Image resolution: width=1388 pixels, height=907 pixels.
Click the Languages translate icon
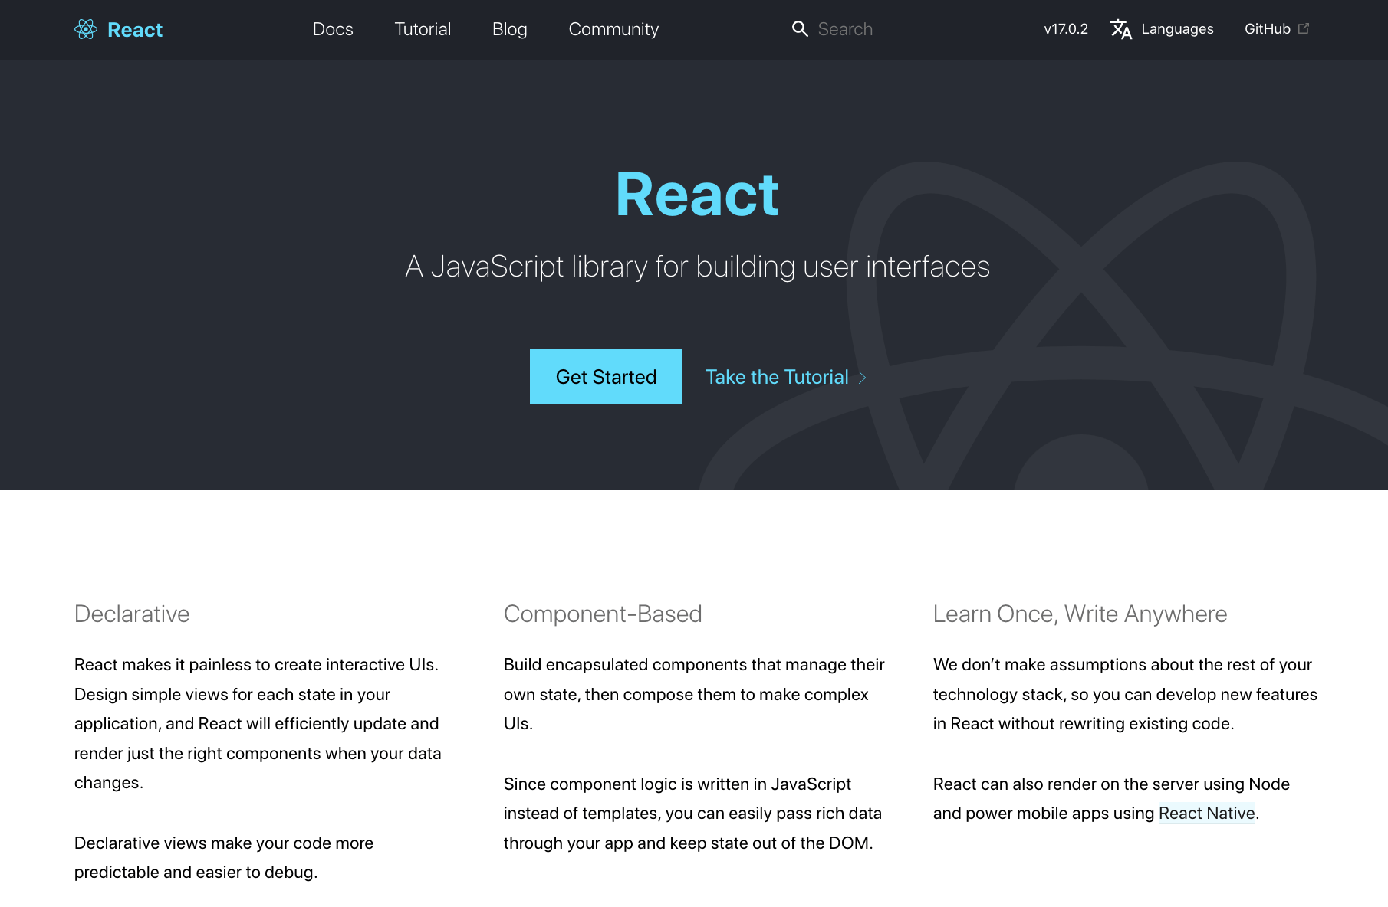[x=1121, y=29]
